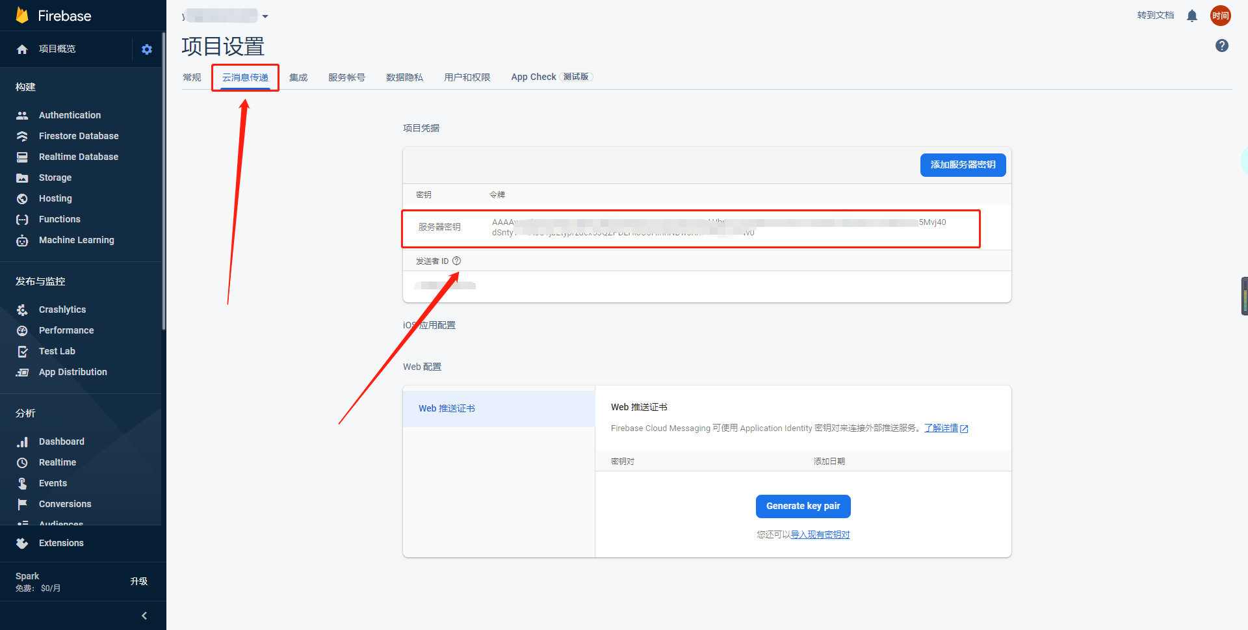Open the account avatar menu

point(1220,16)
